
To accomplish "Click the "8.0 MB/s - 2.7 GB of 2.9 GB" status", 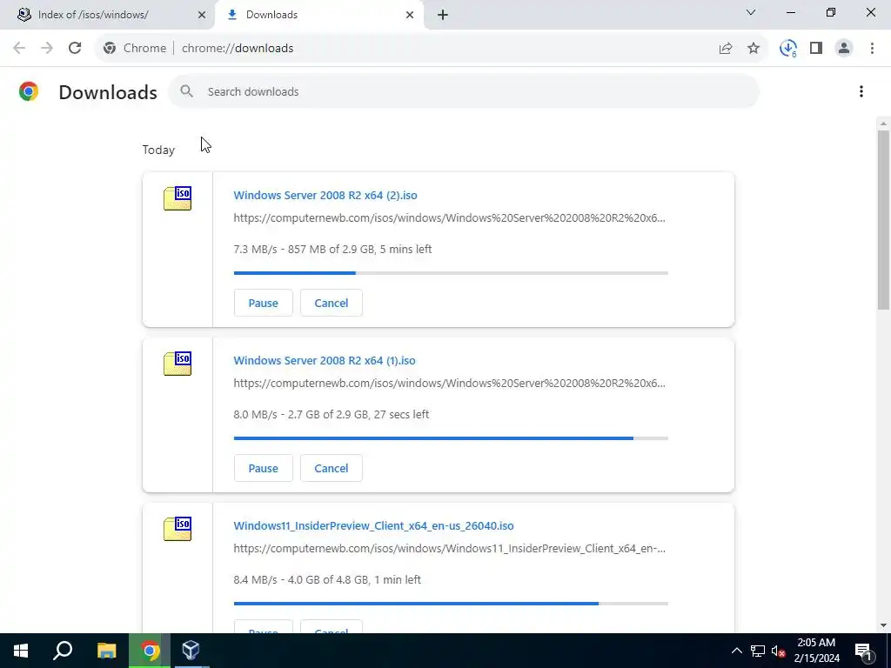I will click(332, 414).
